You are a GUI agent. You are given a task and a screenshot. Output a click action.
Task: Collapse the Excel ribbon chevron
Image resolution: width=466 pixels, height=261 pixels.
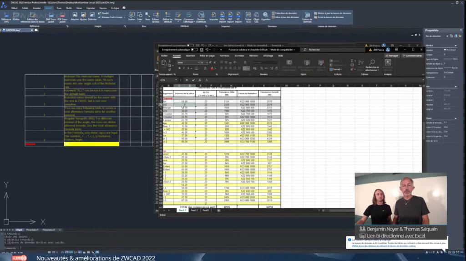(423, 74)
